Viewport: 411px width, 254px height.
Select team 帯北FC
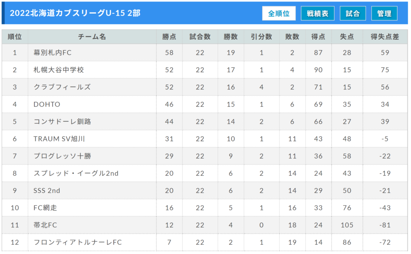[45, 225]
